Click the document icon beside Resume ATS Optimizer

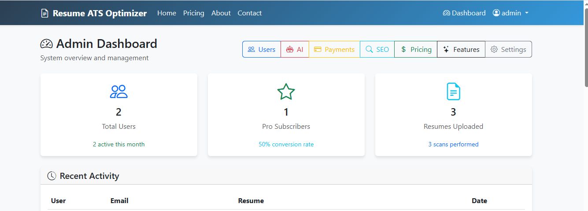click(44, 13)
